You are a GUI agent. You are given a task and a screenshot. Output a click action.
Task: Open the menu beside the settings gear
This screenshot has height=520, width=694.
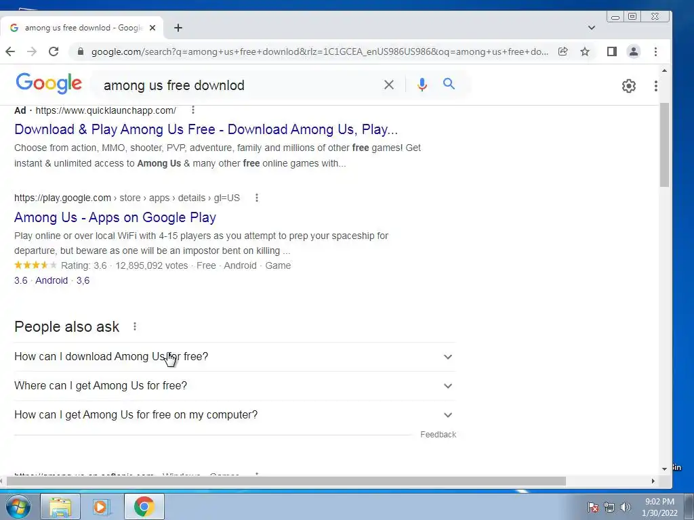(655, 86)
